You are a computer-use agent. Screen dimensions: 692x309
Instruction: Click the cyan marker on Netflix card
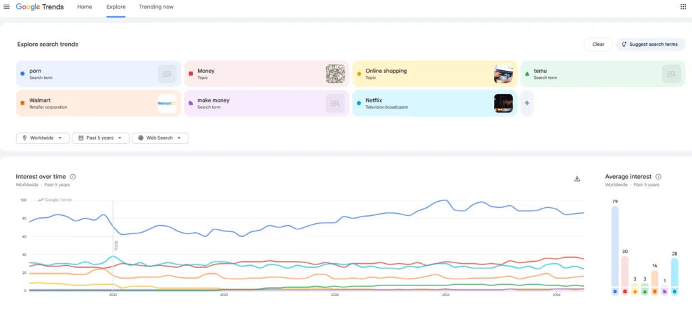(x=359, y=103)
